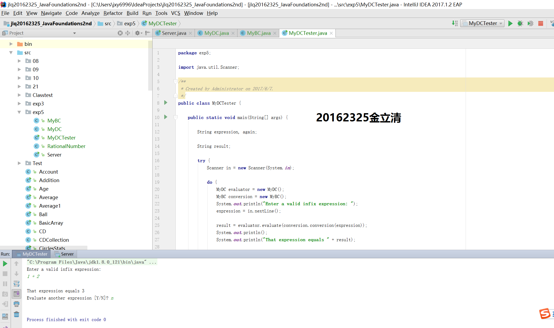Collapse all nodes in the Project panel
The image size is (554, 328).
128,33
